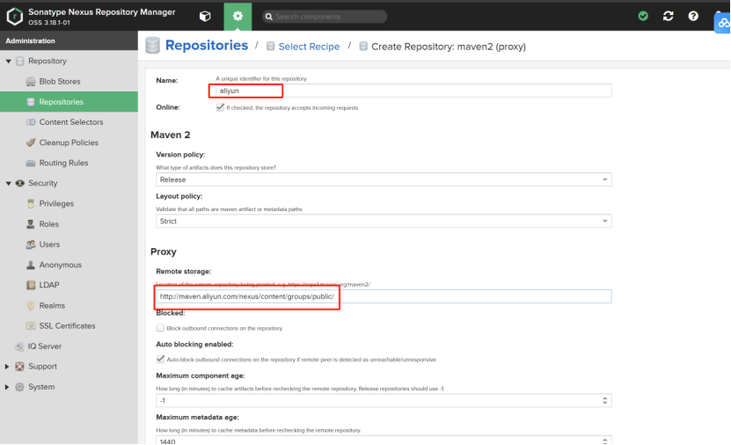Expand the System tree node
Screen dimensions: 731x445
pyautogui.click(x=7, y=387)
